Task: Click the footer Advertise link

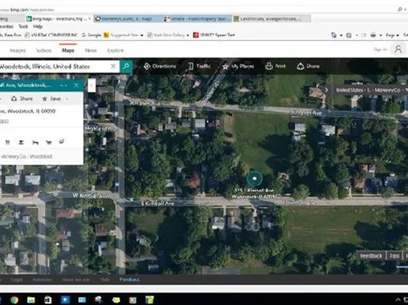Action: pyautogui.click(x=42, y=280)
